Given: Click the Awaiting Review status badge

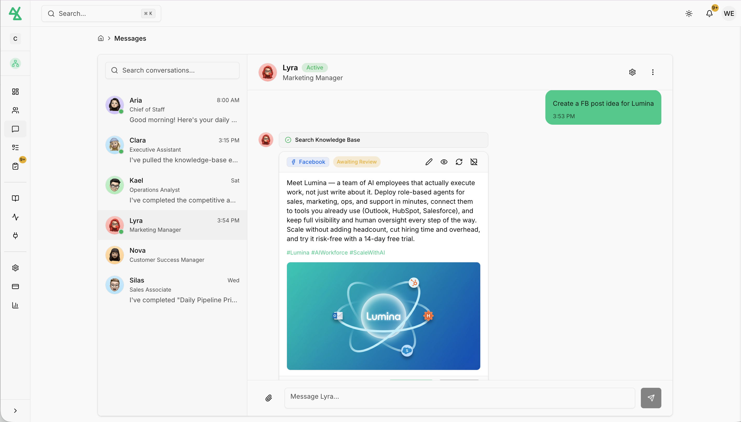Looking at the screenshot, I should [x=357, y=162].
